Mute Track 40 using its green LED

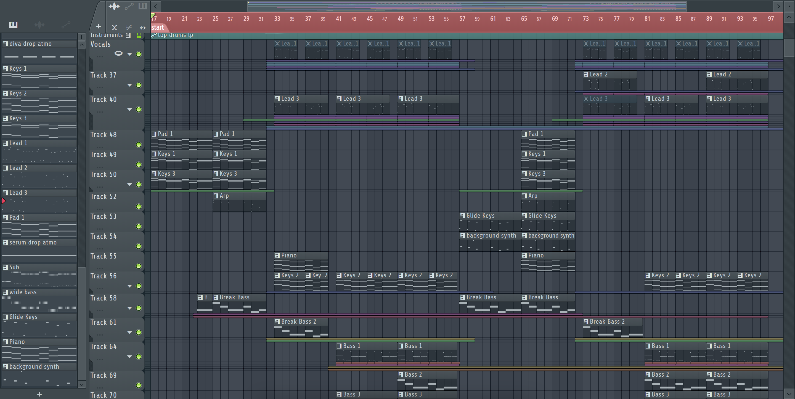pos(139,109)
